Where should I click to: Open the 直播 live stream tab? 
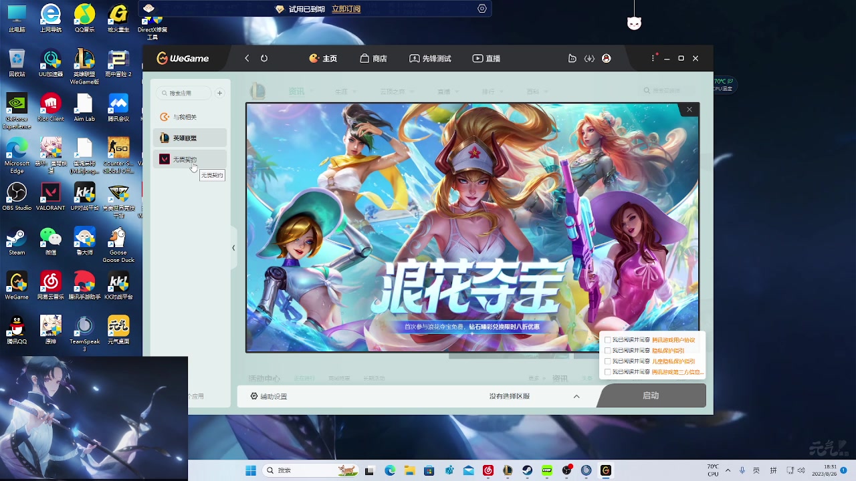pos(486,58)
